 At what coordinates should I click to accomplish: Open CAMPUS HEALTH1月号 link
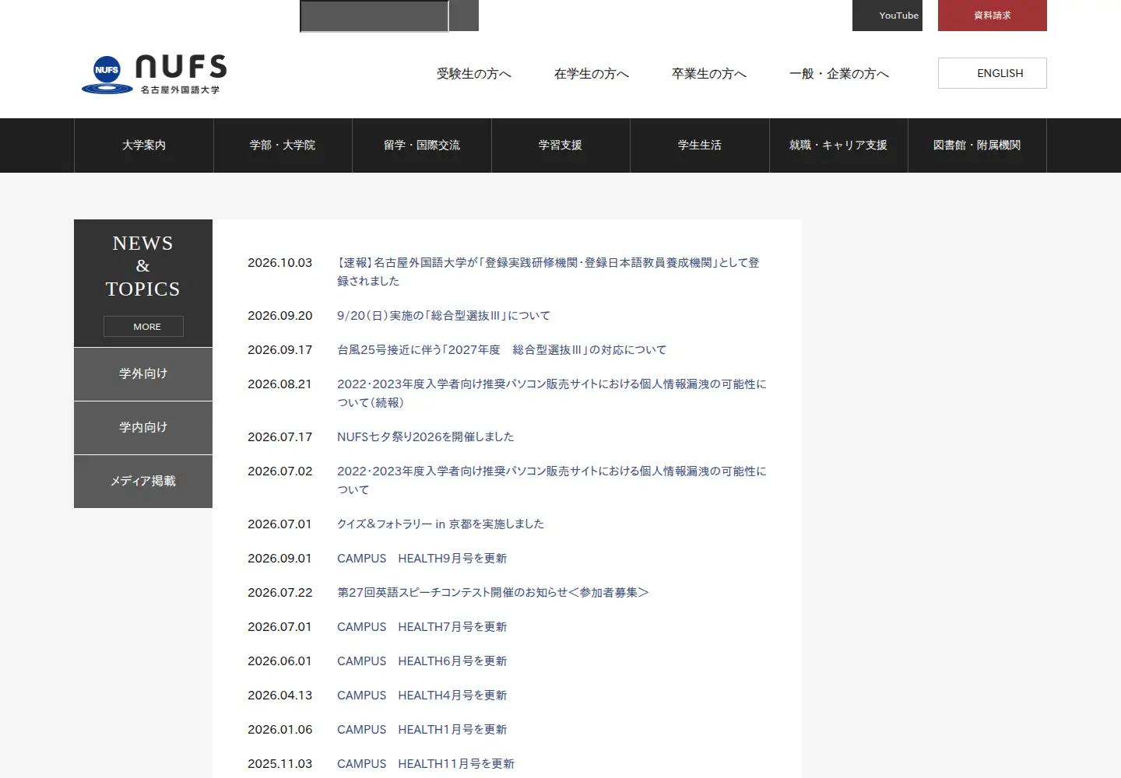(422, 730)
